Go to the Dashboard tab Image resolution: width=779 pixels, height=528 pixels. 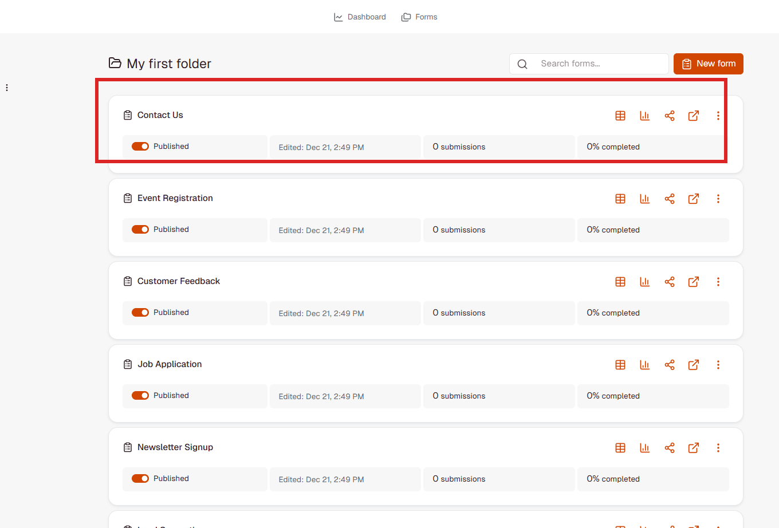[360, 17]
